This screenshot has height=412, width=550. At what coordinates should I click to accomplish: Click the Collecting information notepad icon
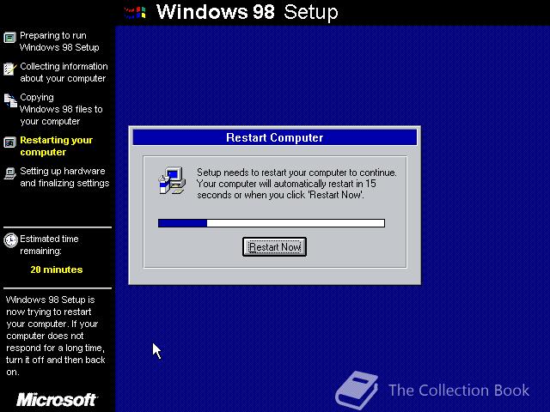click(x=9, y=69)
